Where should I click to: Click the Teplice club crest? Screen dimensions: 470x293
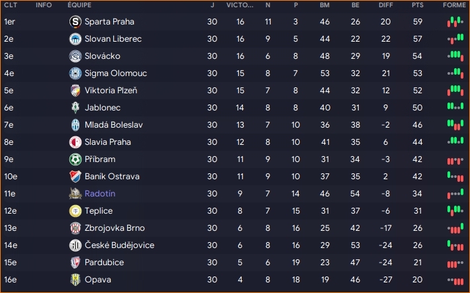[x=75, y=211]
